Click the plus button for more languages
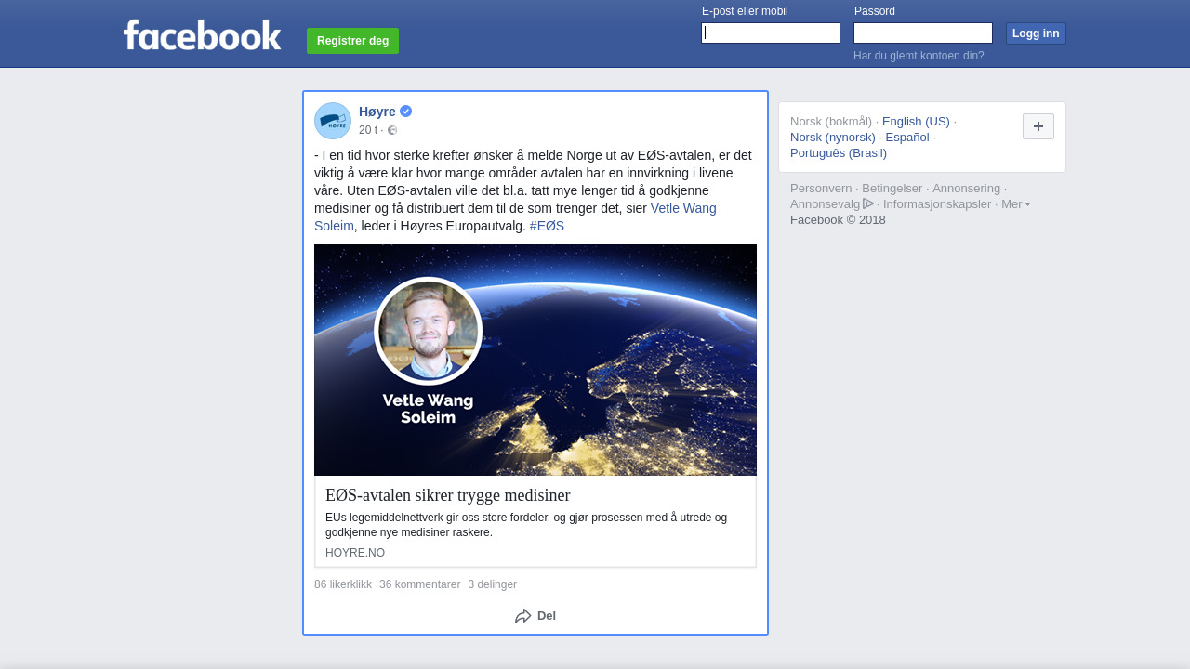1190x669 pixels. (x=1038, y=126)
